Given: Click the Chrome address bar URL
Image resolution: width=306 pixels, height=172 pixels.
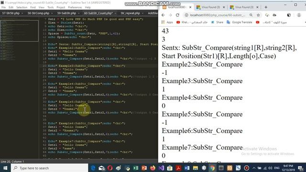Looking at the screenshot, I should click(217, 15).
